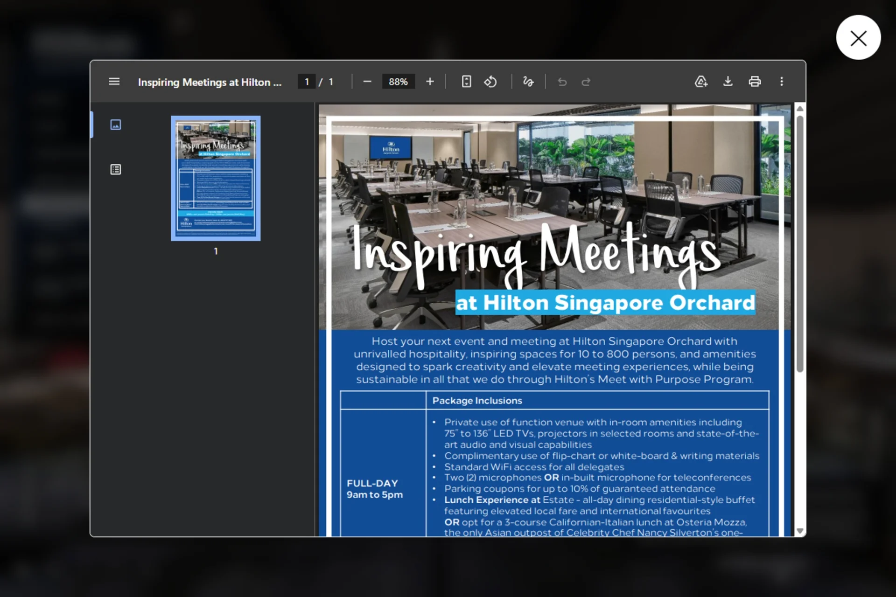Image resolution: width=896 pixels, height=597 pixels.
Task: Click the total pages count after the slash
Action: 331,82
